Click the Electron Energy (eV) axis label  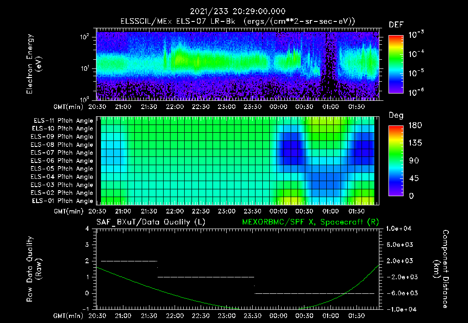click(x=34, y=64)
